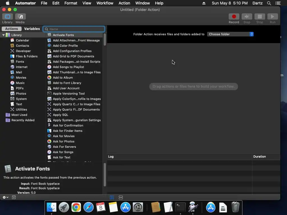Open System Preferences from the Dock
This screenshot has height=215, width=287.
[x=138, y=207]
